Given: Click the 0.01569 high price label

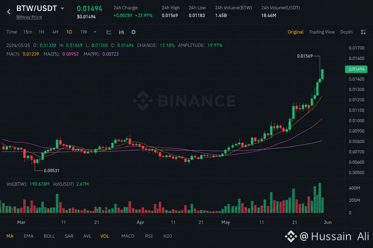Looking at the screenshot, I should (305, 56).
